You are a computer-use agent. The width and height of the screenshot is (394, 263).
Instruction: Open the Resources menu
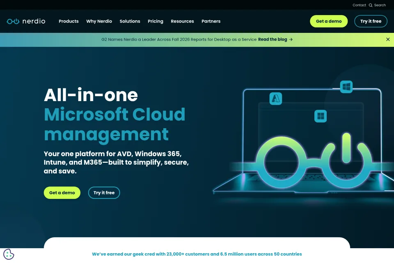click(x=182, y=21)
